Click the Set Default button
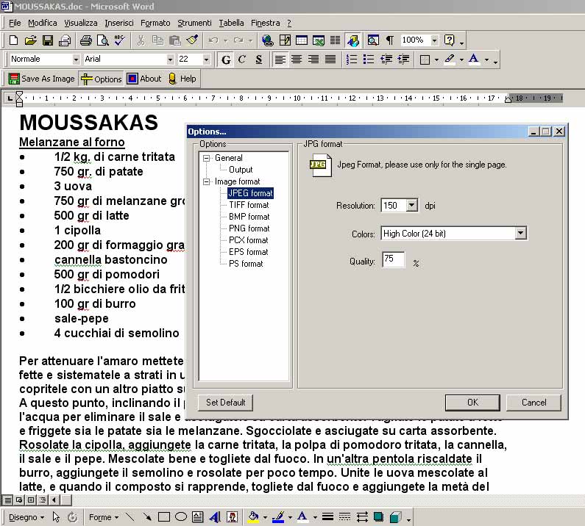 coord(225,403)
